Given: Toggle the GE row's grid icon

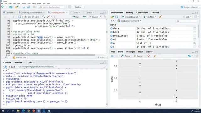Looking at the screenshot, I should point(195,39).
